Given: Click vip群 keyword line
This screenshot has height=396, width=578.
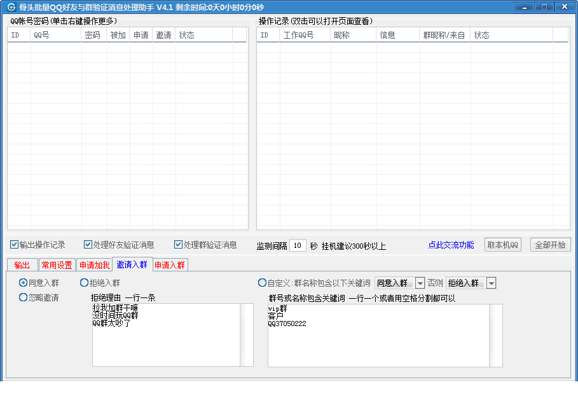Looking at the screenshot, I should 278,308.
